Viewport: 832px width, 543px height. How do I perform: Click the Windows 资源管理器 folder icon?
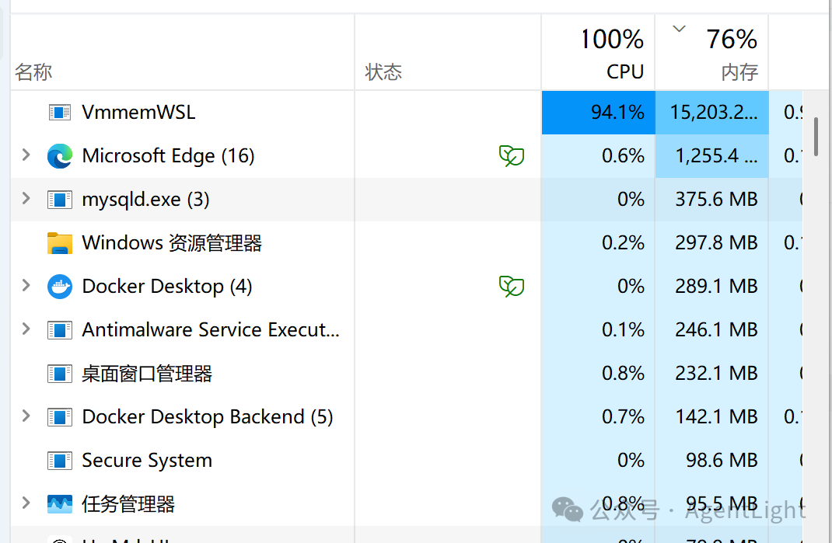(x=59, y=243)
